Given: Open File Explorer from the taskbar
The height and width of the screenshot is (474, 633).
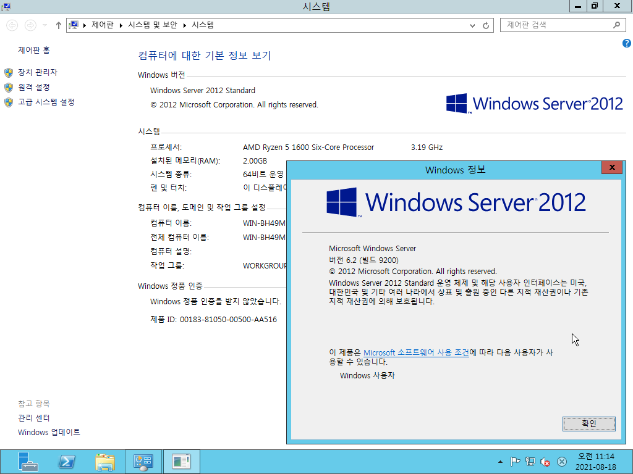Looking at the screenshot, I should 105,462.
